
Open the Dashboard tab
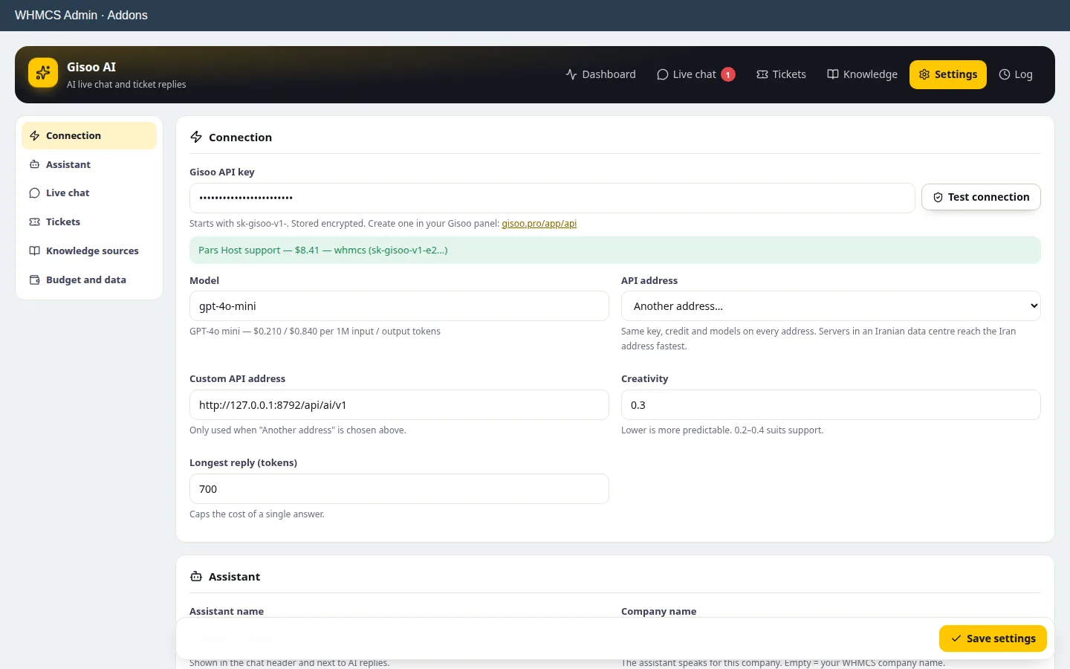(x=600, y=74)
